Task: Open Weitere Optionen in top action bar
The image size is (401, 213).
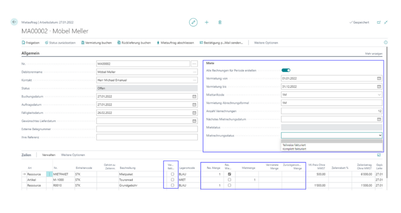Action: (x=266, y=43)
